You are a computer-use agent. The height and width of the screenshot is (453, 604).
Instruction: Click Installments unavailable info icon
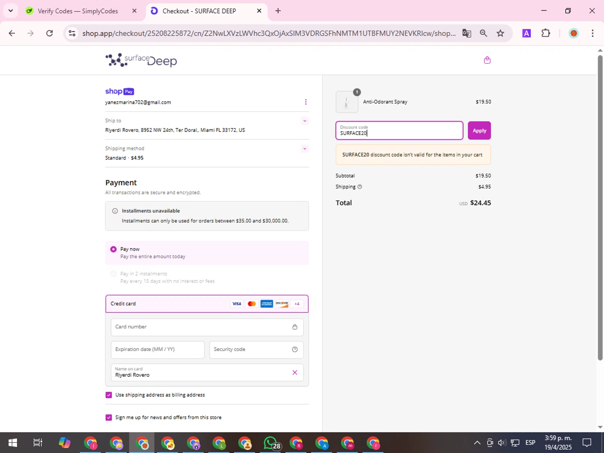coord(115,211)
